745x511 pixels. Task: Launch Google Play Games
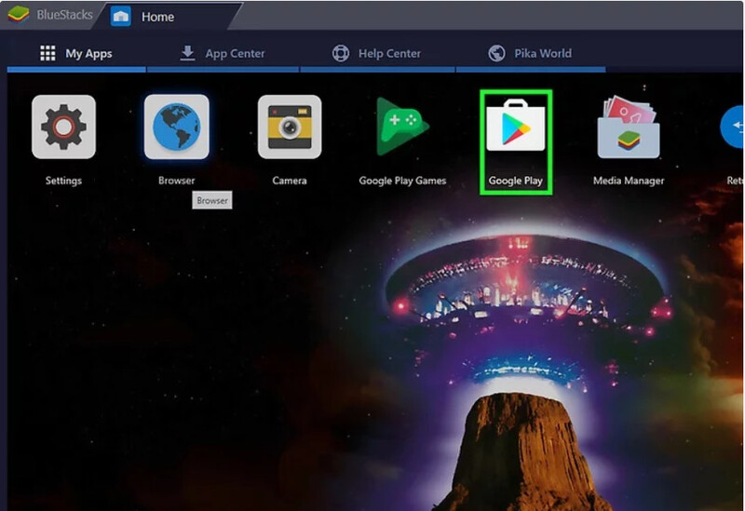[x=402, y=127]
